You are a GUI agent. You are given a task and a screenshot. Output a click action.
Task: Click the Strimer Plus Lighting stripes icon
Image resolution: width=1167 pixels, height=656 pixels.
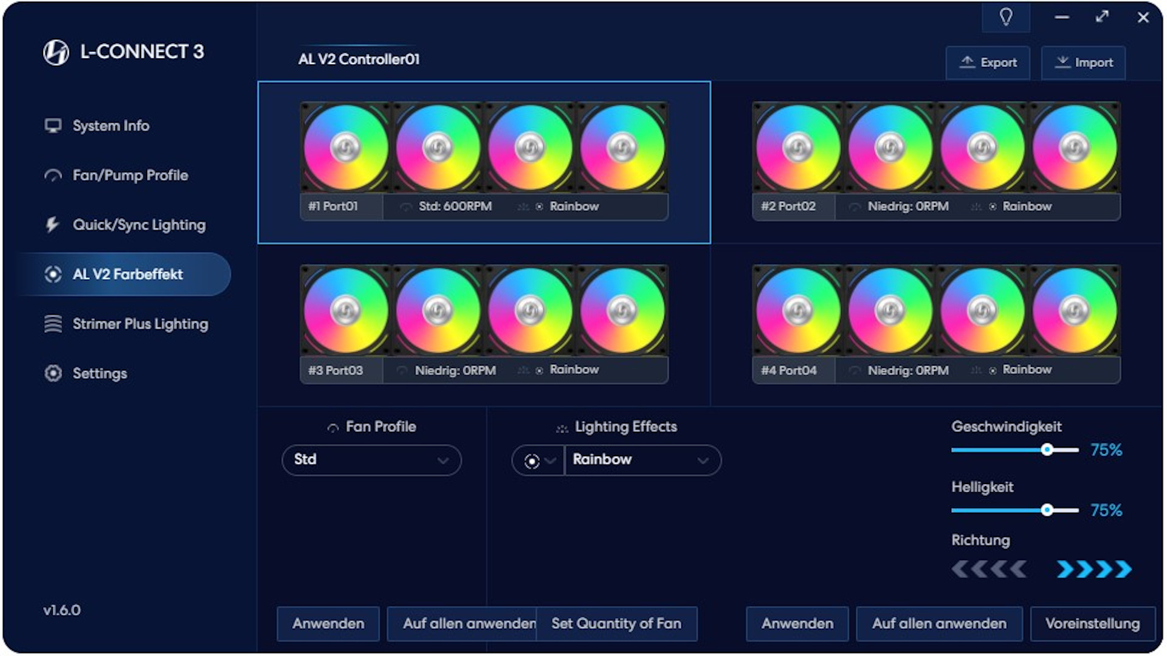click(53, 324)
